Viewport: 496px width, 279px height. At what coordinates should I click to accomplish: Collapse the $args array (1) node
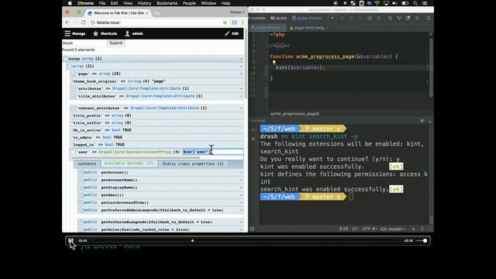(x=65, y=59)
